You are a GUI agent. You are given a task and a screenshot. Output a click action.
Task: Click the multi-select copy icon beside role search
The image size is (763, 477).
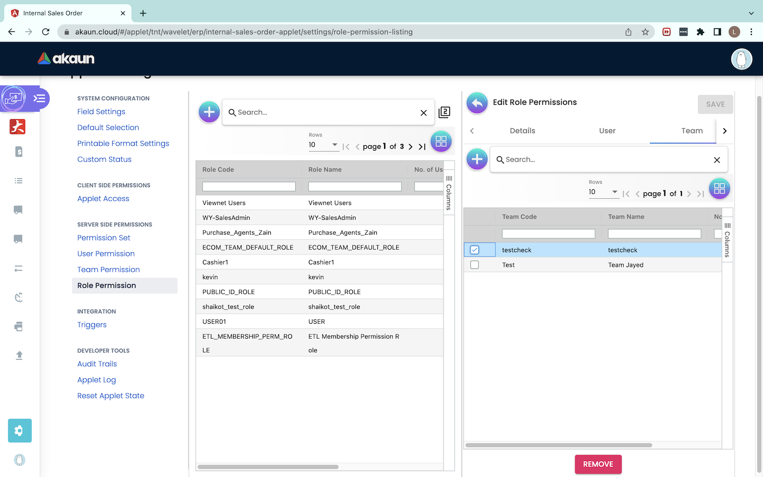click(444, 112)
